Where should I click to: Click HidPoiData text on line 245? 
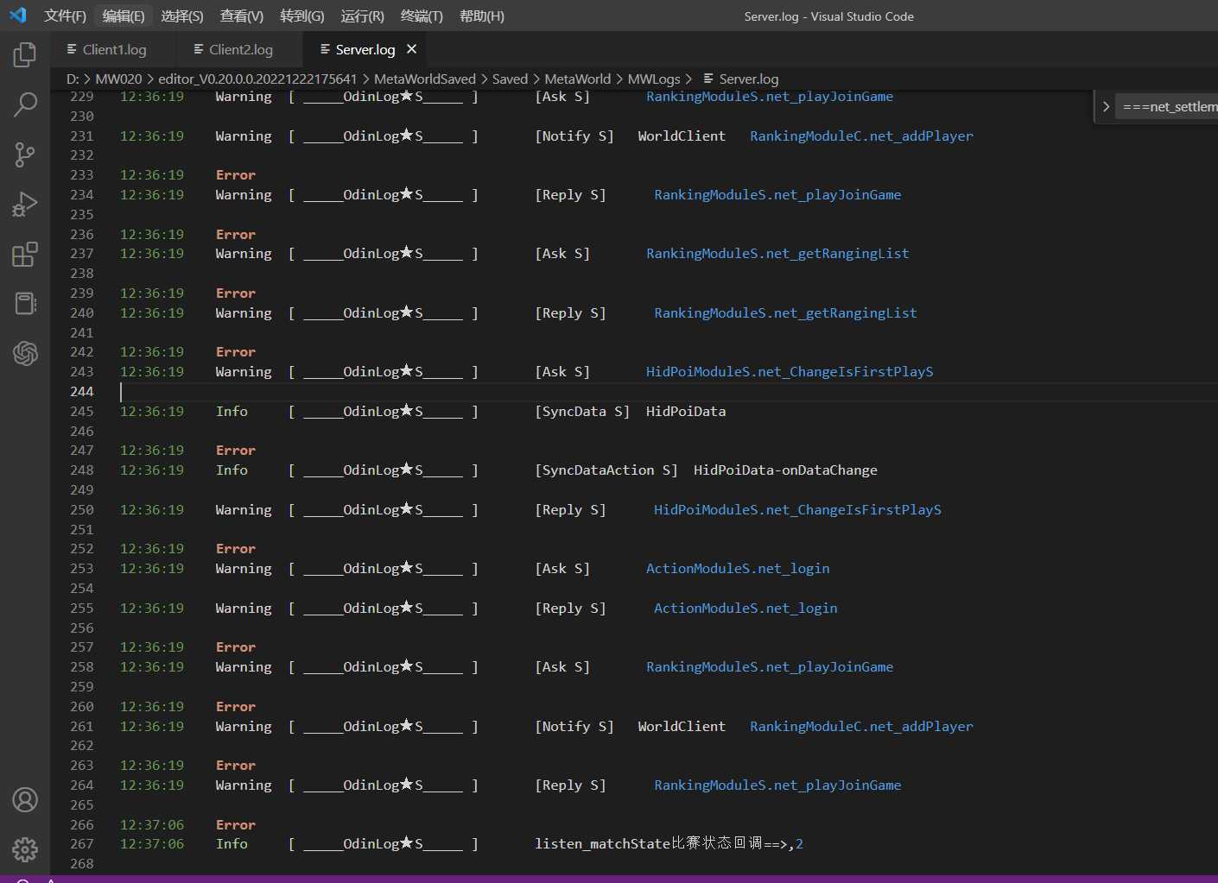pyautogui.click(x=686, y=412)
